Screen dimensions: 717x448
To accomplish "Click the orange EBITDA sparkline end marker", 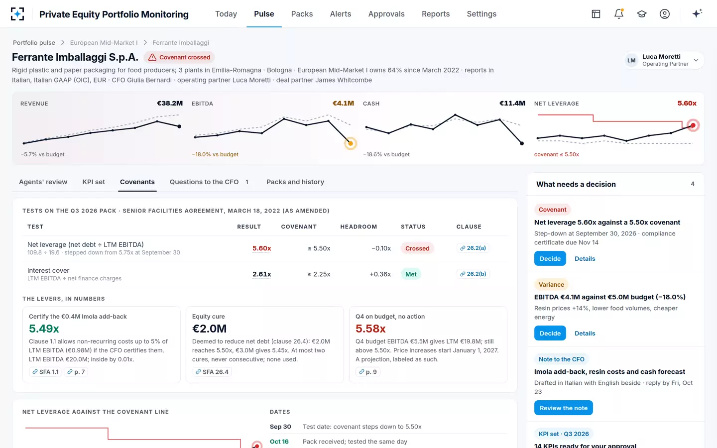I will point(351,143).
